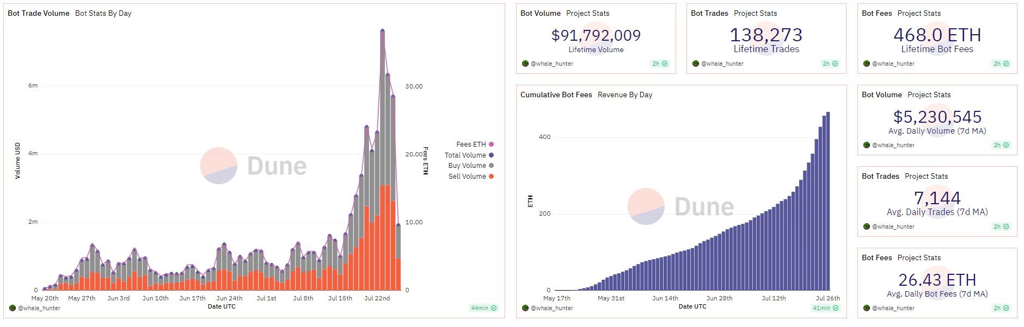Click the last bar in Cumulative Bot Fees

pos(828,201)
